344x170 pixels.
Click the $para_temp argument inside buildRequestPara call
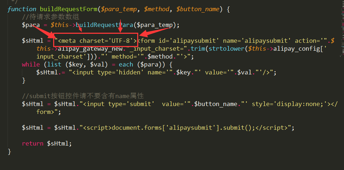coord(154,25)
